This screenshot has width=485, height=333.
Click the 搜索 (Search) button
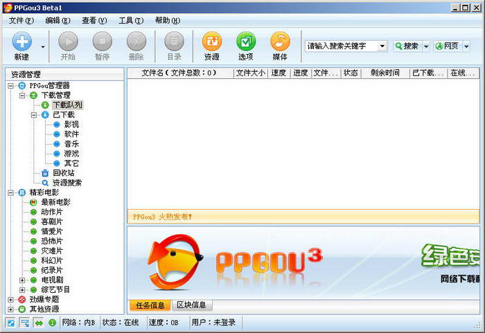(407, 46)
